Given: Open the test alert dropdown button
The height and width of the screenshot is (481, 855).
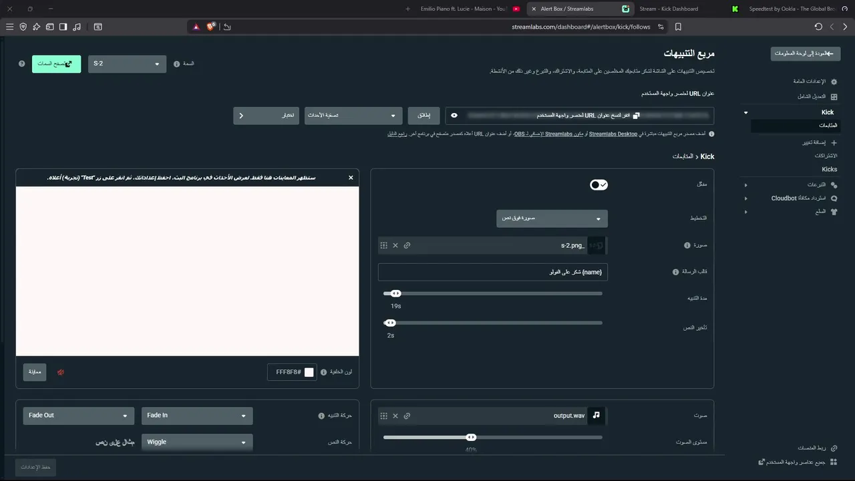Looking at the screenshot, I should click(266, 116).
